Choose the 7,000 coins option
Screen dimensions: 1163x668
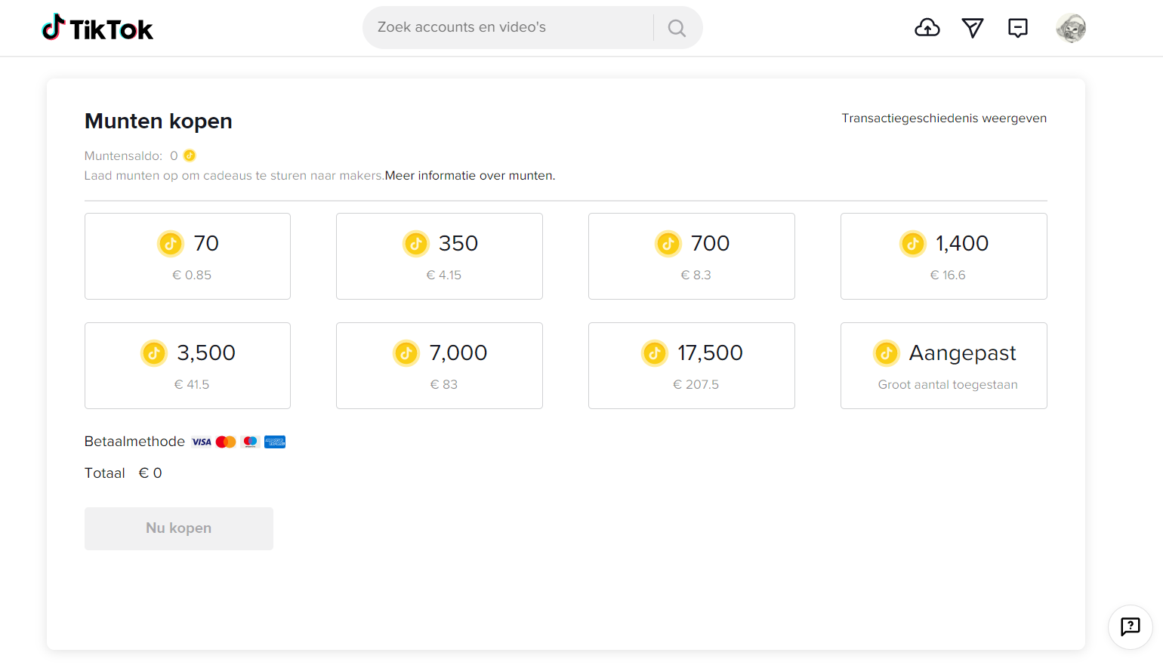click(x=439, y=365)
